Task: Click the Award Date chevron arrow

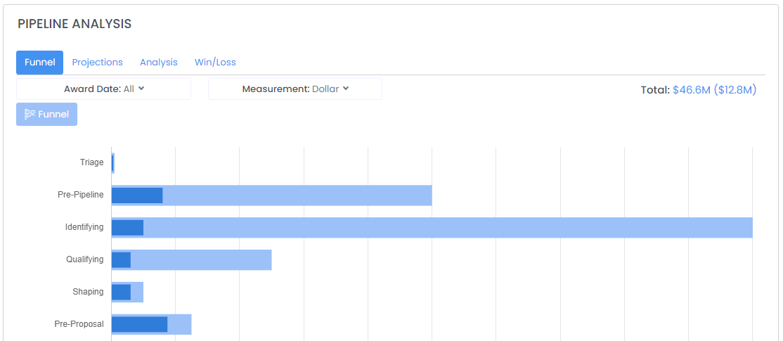Action: click(141, 89)
